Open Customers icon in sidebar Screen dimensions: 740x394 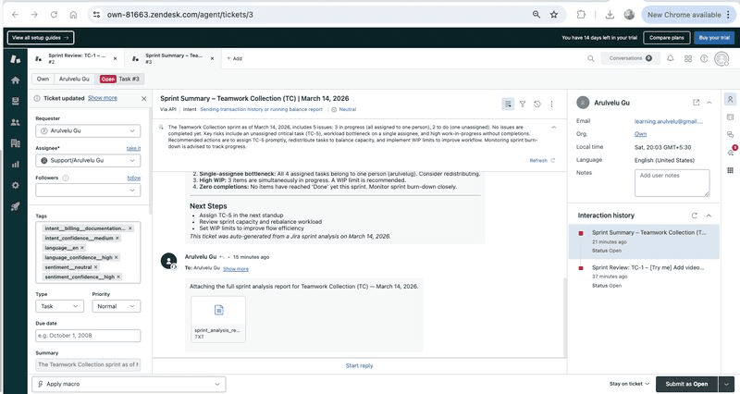[15, 122]
